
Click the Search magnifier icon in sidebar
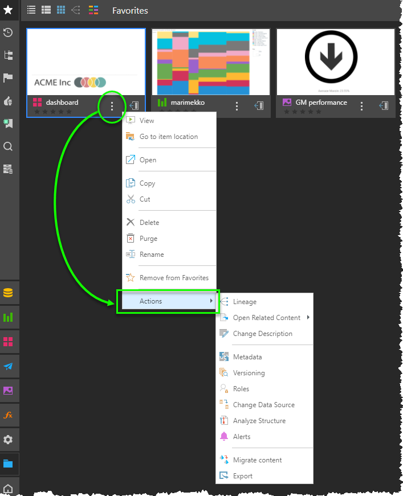tap(8, 146)
